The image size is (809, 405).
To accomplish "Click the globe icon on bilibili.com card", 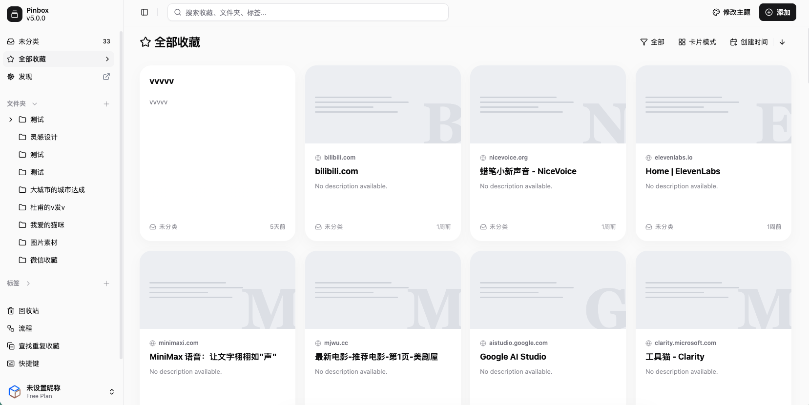I will coord(318,158).
